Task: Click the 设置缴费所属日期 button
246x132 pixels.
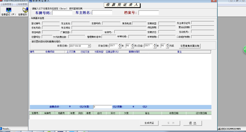Action: [x=190, y=46]
